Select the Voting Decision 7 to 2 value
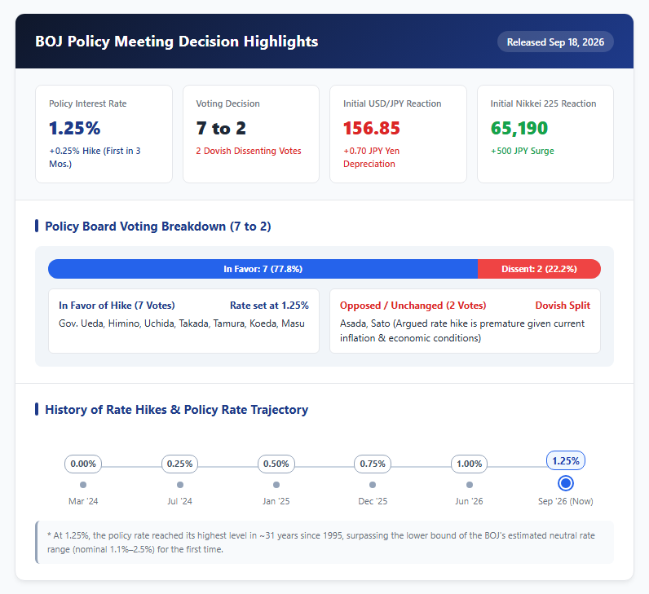The image size is (649, 594). point(221,128)
